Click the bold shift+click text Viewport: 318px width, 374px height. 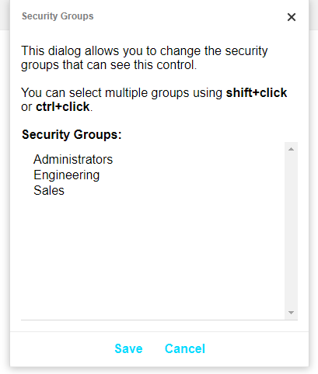tap(257, 92)
